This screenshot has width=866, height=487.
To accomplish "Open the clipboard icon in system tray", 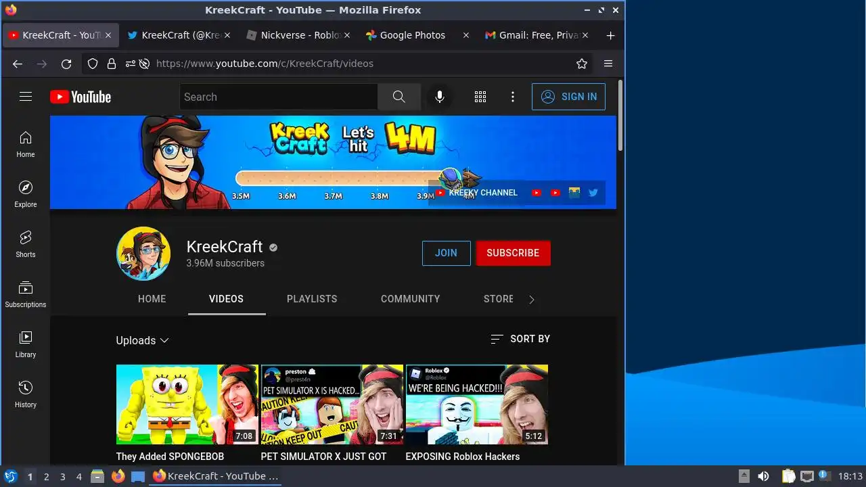I will [788, 476].
